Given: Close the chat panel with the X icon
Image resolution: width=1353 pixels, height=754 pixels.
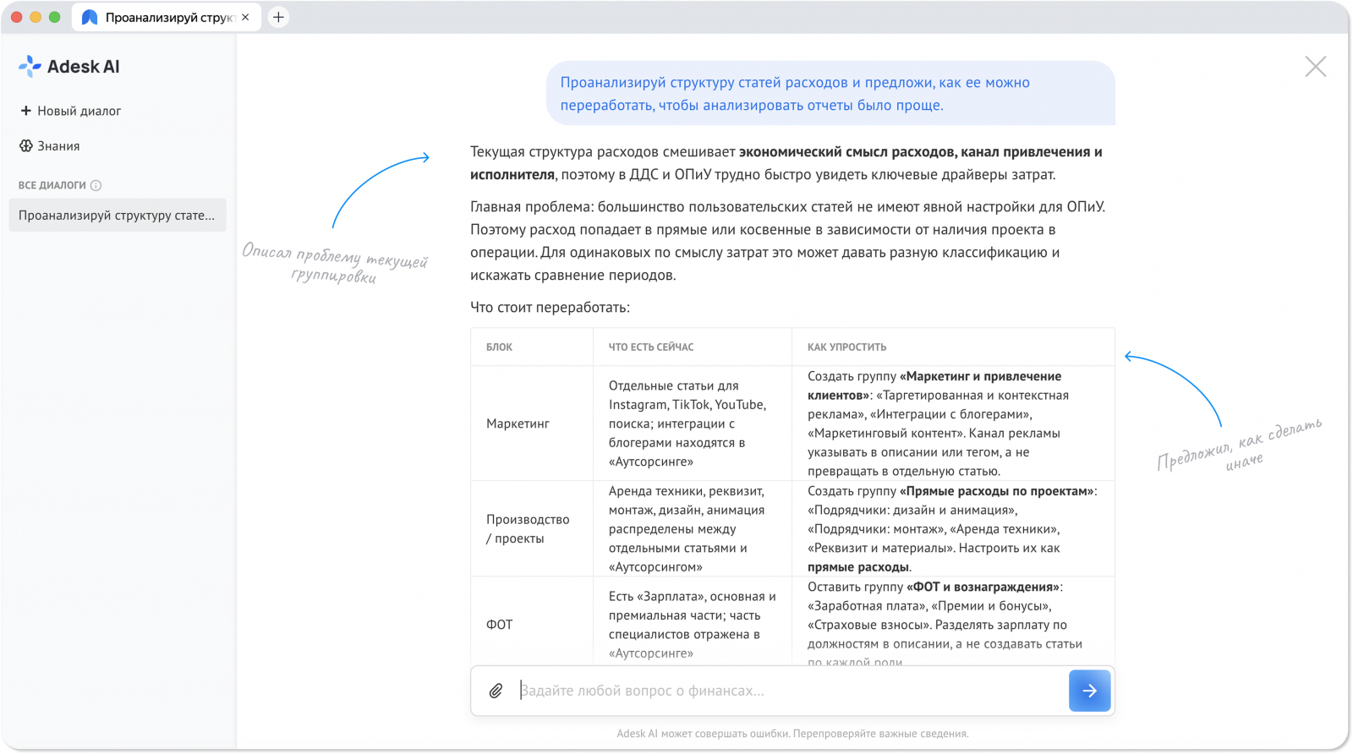Looking at the screenshot, I should pyautogui.click(x=1315, y=67).
